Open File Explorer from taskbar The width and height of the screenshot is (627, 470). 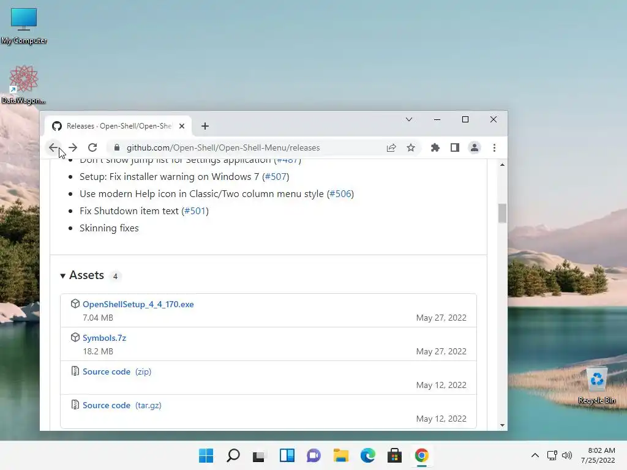340,455
